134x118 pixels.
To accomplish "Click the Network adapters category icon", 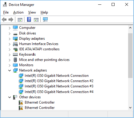I will pos(15,70).
